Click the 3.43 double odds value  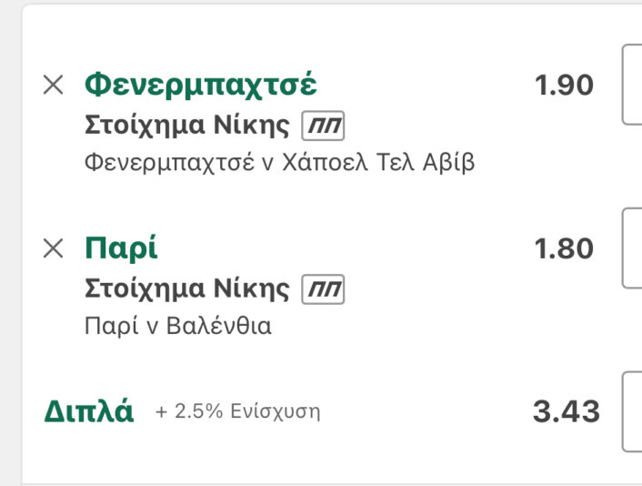(x=566, y=411)
